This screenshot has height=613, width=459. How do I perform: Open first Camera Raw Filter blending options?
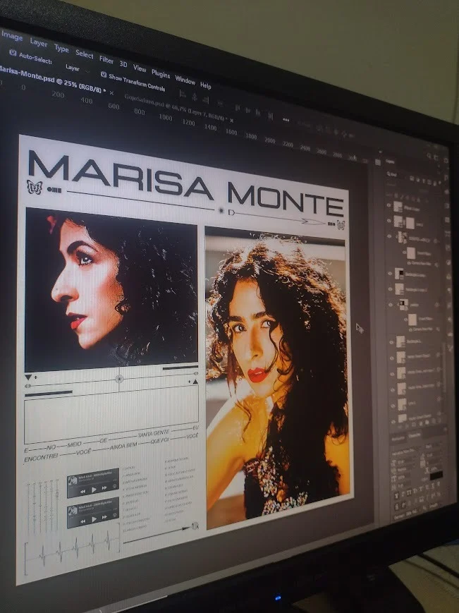[x=436, y=265]
